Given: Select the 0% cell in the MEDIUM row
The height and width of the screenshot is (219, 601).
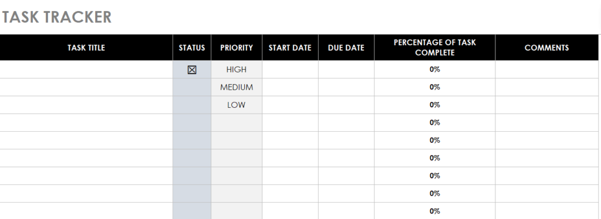Looking at the screenshot, I should point(435,87).
